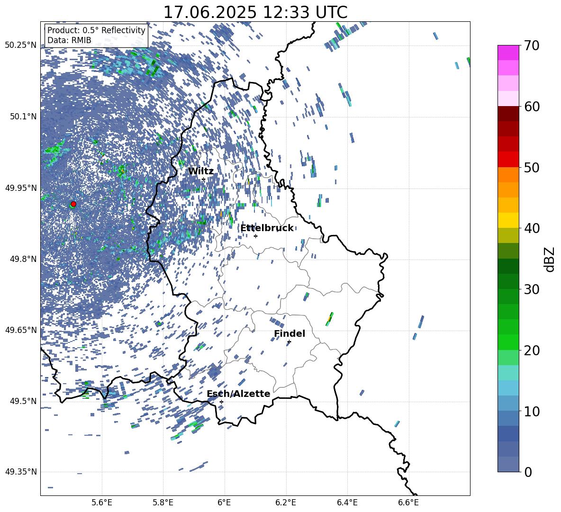Click the bright green 20 dBZ color band
This screenshot has height=512, width=561.
pos(508,342)
